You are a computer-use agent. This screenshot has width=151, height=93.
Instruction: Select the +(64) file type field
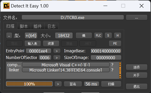click(x=31, y=36)
